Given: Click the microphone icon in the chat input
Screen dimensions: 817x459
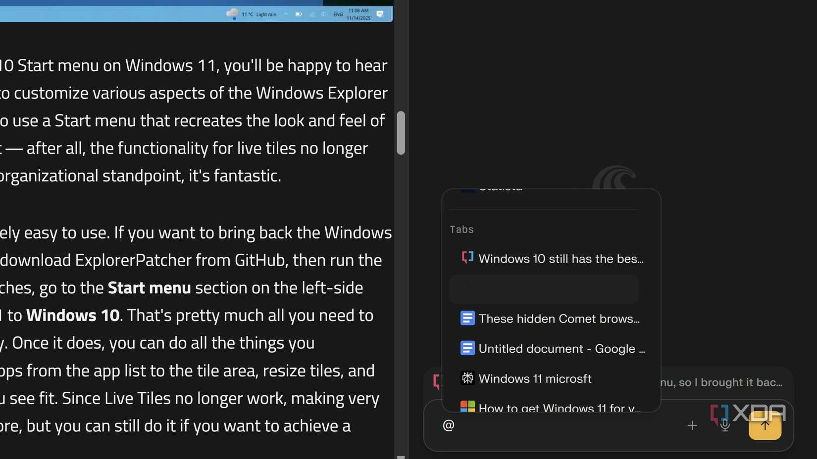Looking at the screenshot, I should pos(724,425).
